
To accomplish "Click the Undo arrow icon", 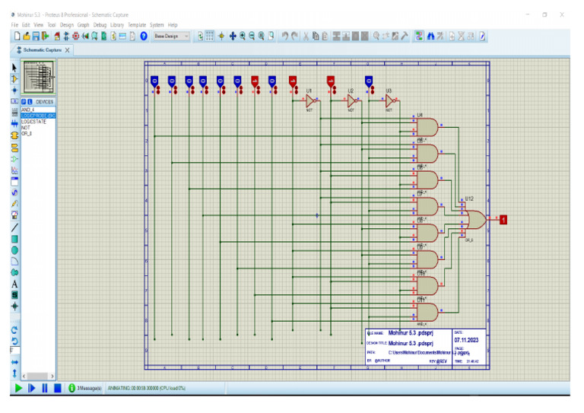I will click(x=284, y=36).
